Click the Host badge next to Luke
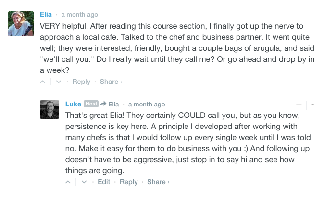The height and width of the screenshot is (198, 324). coord(91,104)
